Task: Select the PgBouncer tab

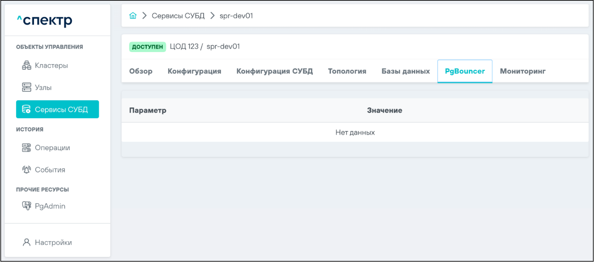Action: click(x=465, y=71)
